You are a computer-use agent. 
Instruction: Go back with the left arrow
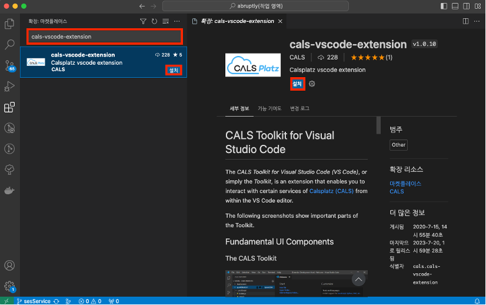142,6
